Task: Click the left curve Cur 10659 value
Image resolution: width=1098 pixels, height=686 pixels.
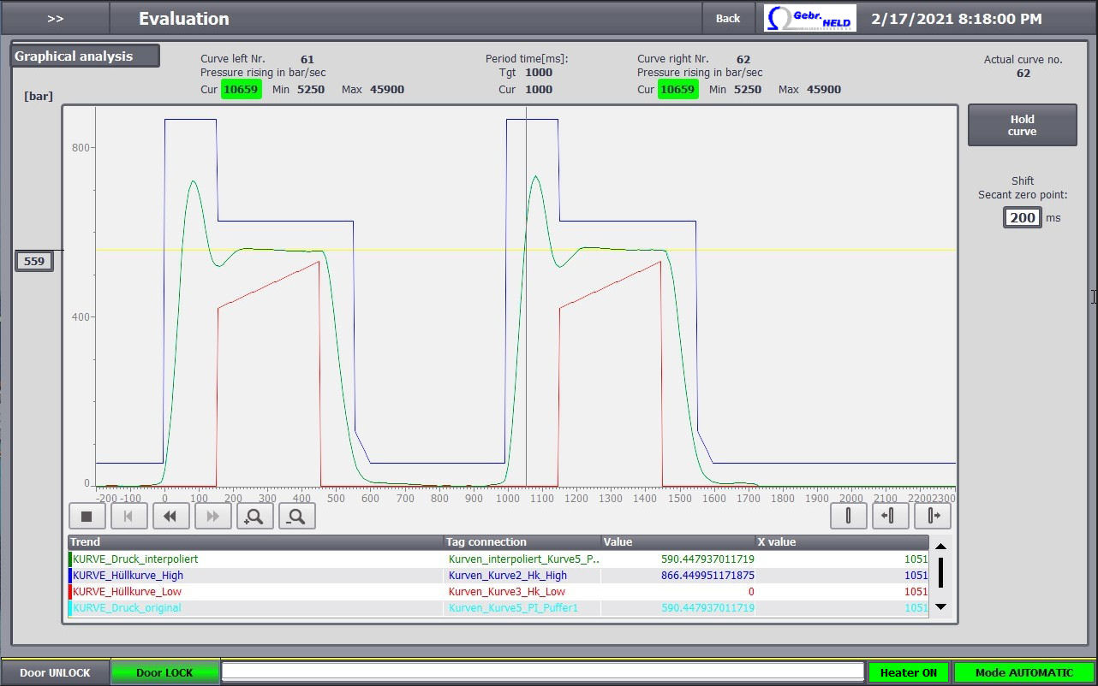Action: pos(242,89)
